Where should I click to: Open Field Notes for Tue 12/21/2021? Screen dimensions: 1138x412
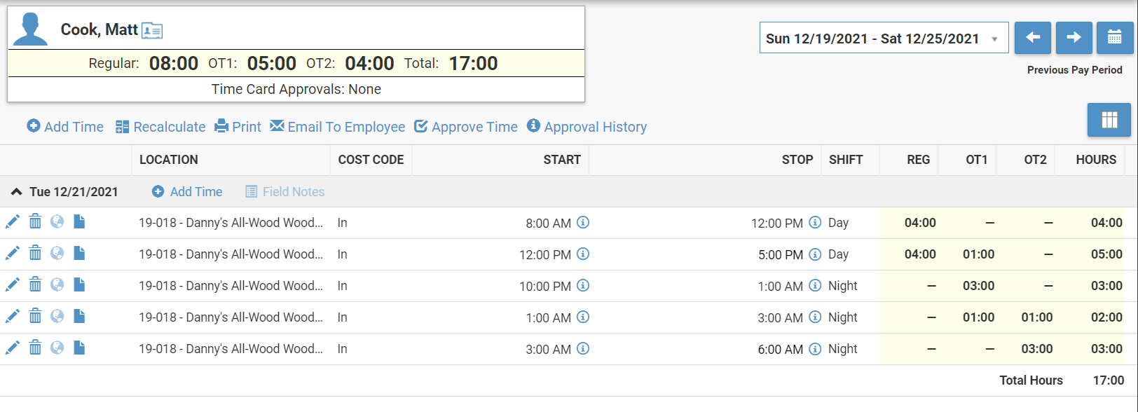pos(285,192)
